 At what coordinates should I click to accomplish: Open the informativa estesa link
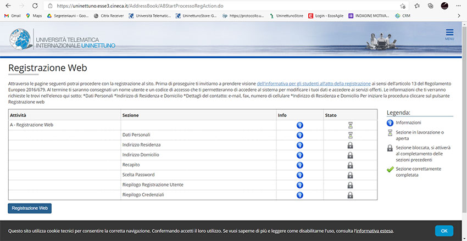(x=374, y=231)
